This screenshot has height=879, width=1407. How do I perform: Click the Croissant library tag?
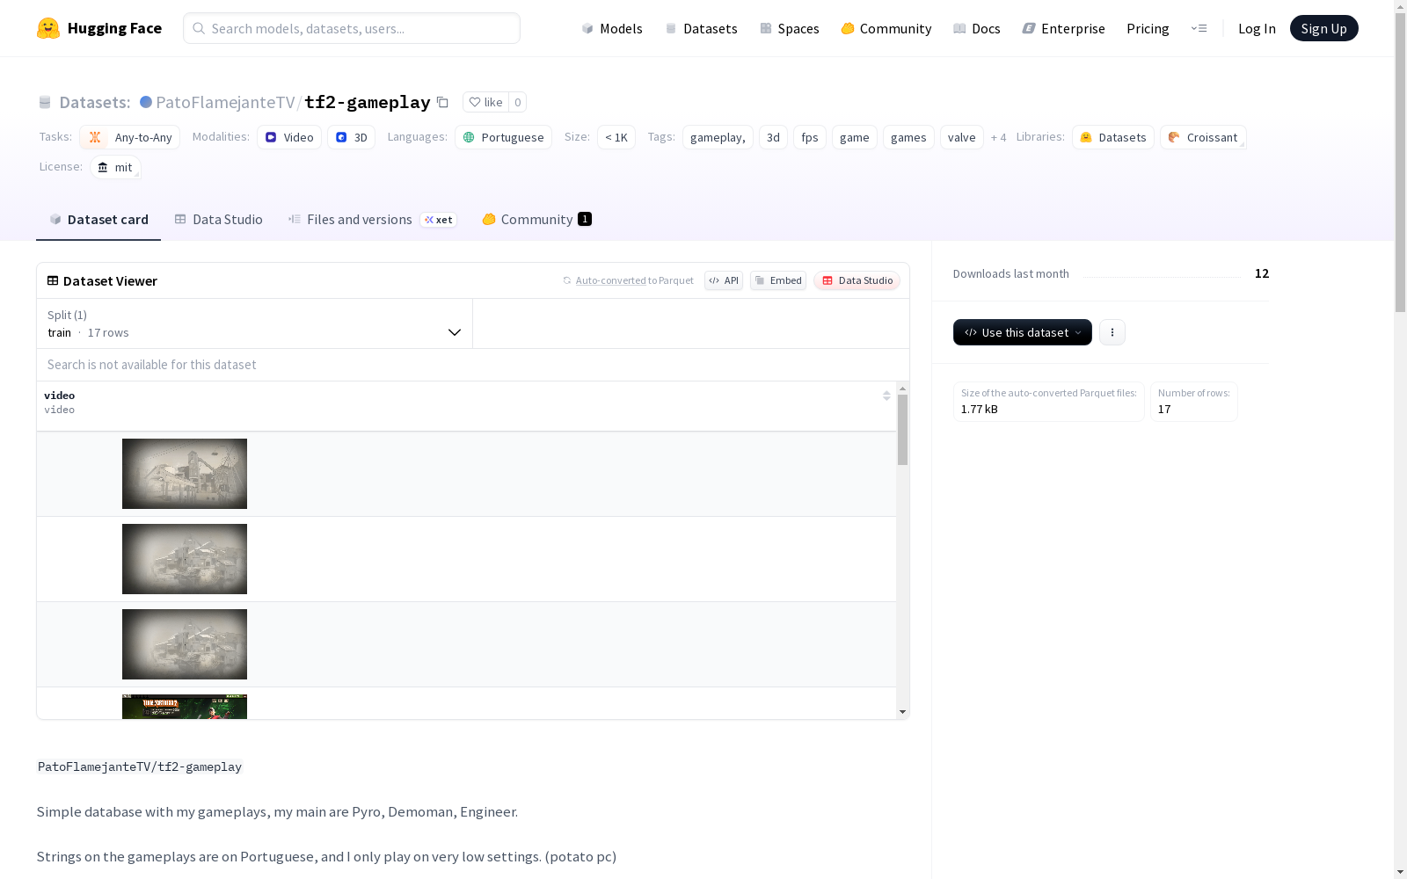(x=1203, y=137)
